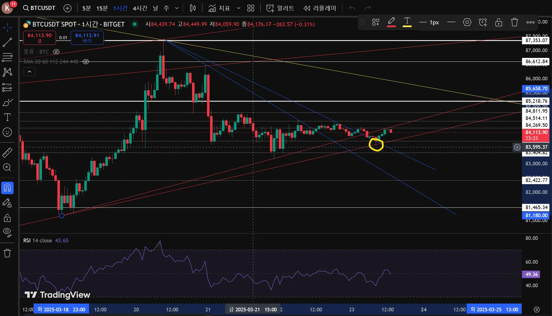This screenshot has height=316, width=552.
Task: Open the user profile avatar menu
Action: coord(7,8)
